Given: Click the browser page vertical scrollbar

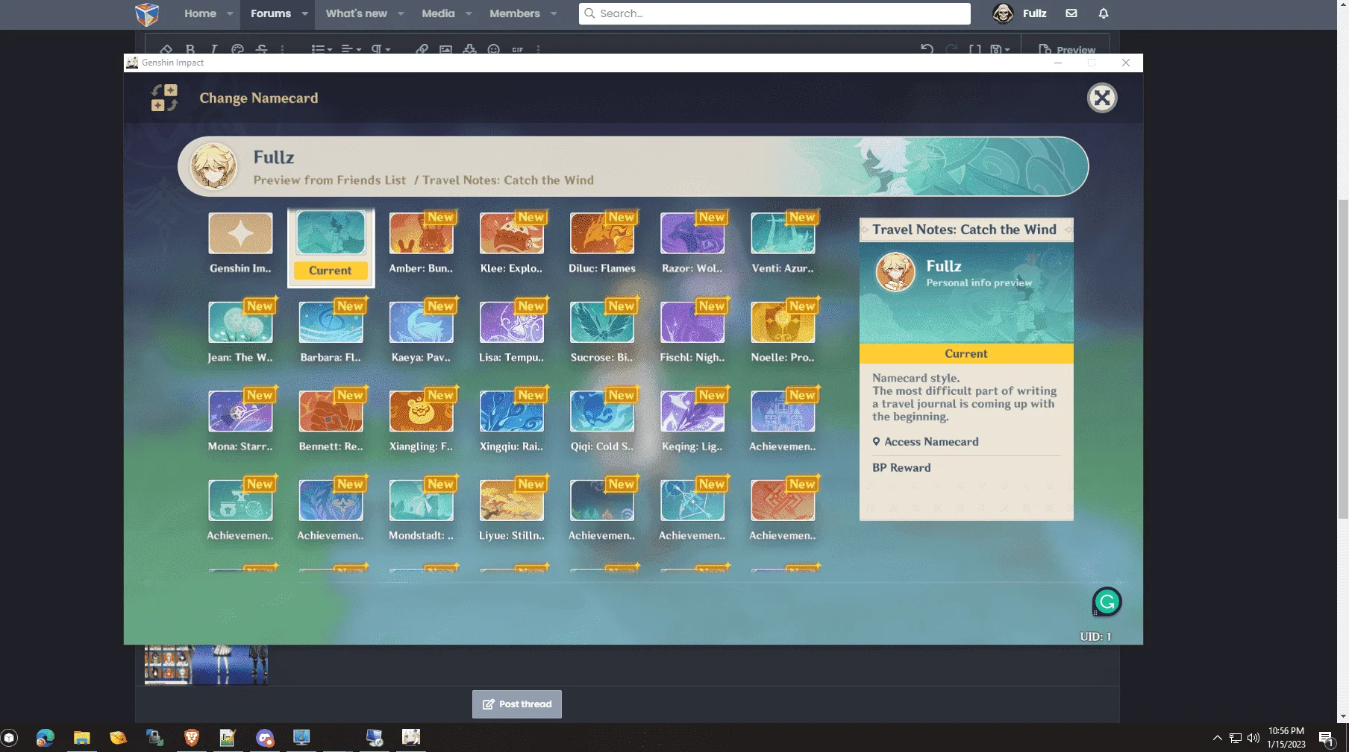Looking at the screenshot, I should click(1342, 358).
